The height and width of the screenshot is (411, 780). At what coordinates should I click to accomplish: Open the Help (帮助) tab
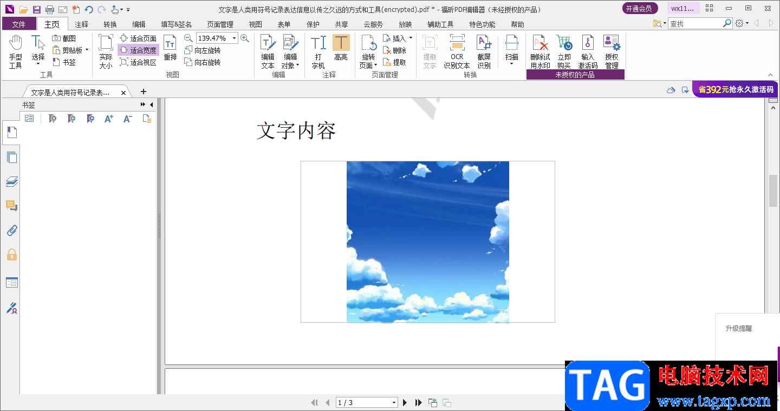(x=517, y=24)
